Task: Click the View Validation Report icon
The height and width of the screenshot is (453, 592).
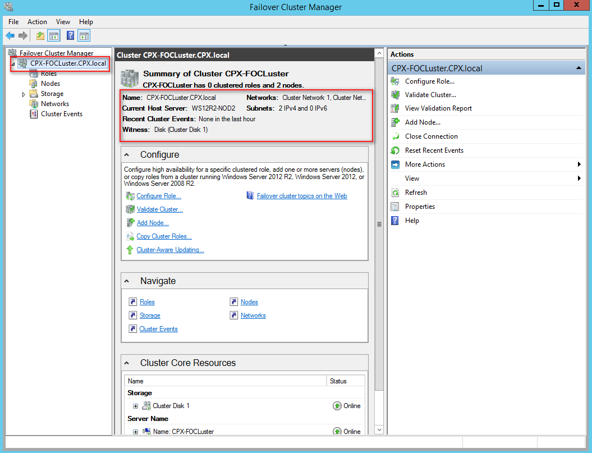Action: (395, 108)
